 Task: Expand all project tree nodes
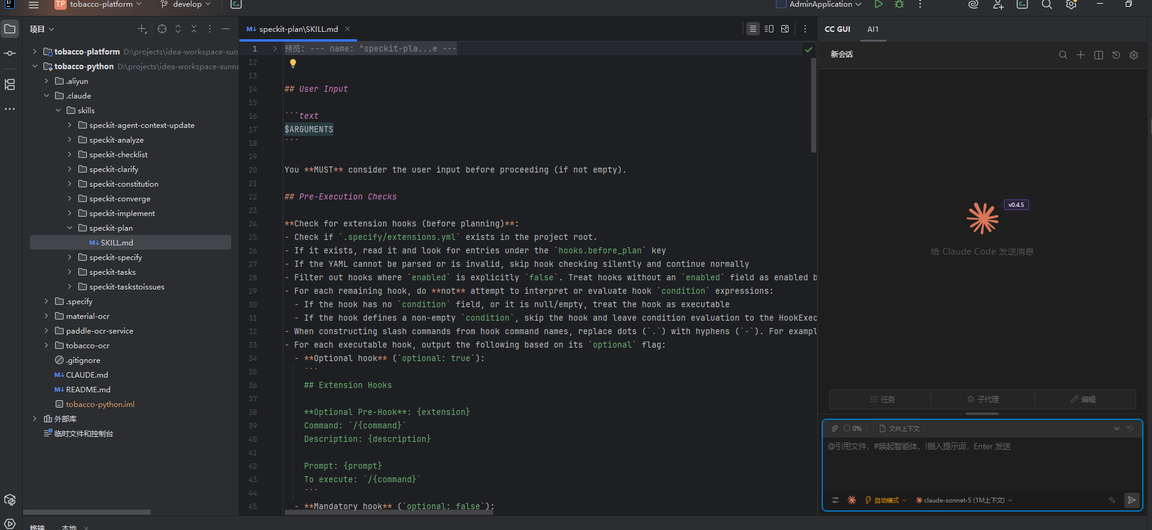point(178,29)
